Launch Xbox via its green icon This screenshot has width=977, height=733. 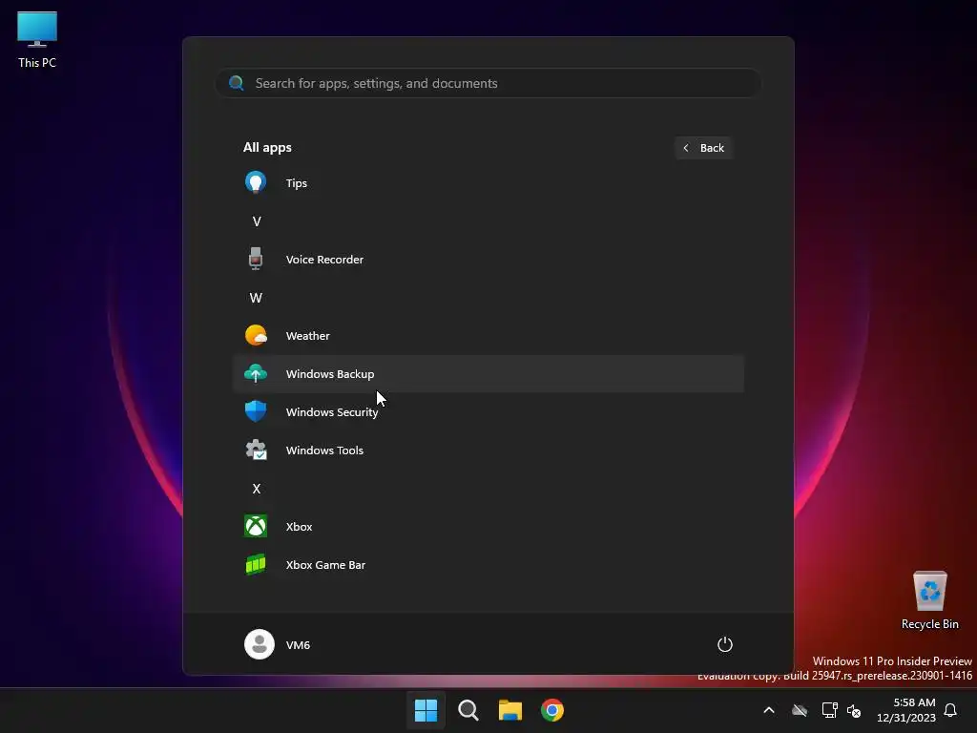pyautogui.click(x=256, y=526)
